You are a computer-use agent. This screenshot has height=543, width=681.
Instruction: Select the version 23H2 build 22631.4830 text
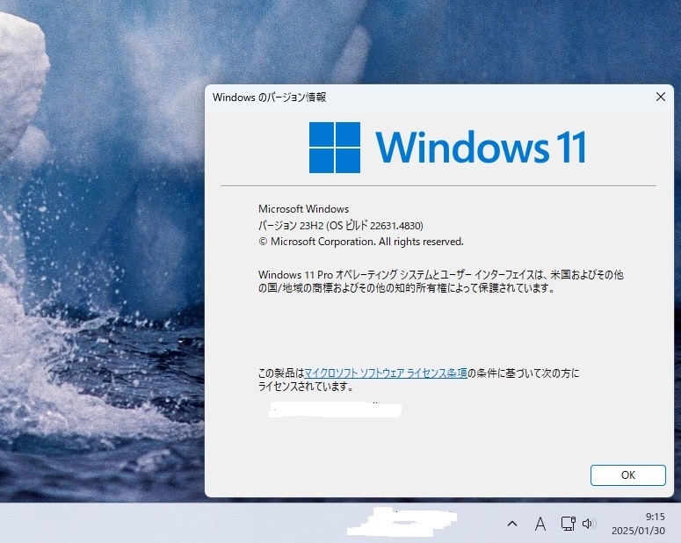pos(341,226)
